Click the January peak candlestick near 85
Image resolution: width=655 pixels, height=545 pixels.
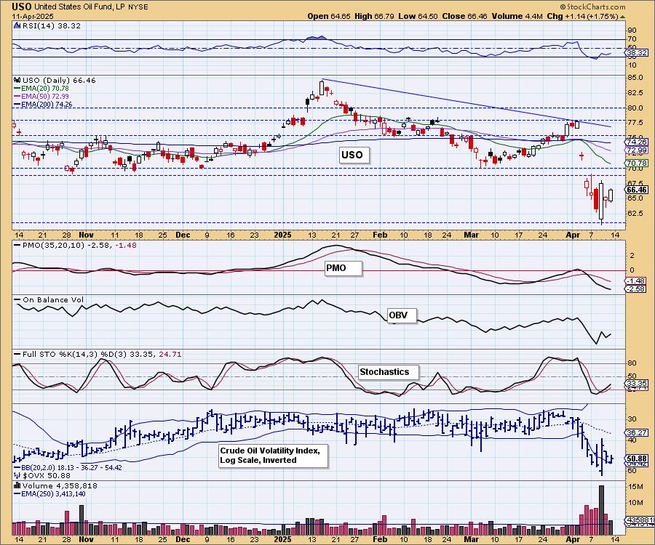tap(322, 88)
